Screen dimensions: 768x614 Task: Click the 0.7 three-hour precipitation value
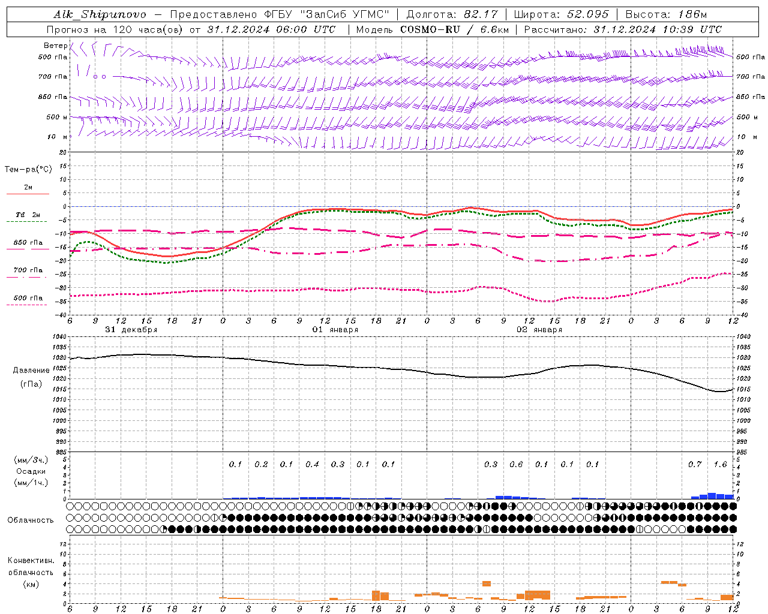point(695,465)
